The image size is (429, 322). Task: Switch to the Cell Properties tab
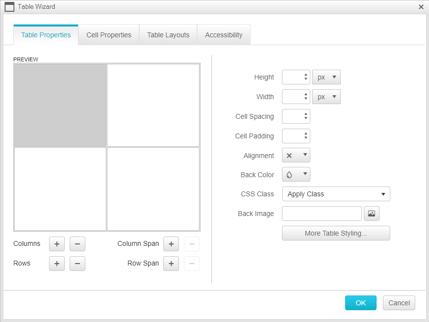[x=109, y=35]
